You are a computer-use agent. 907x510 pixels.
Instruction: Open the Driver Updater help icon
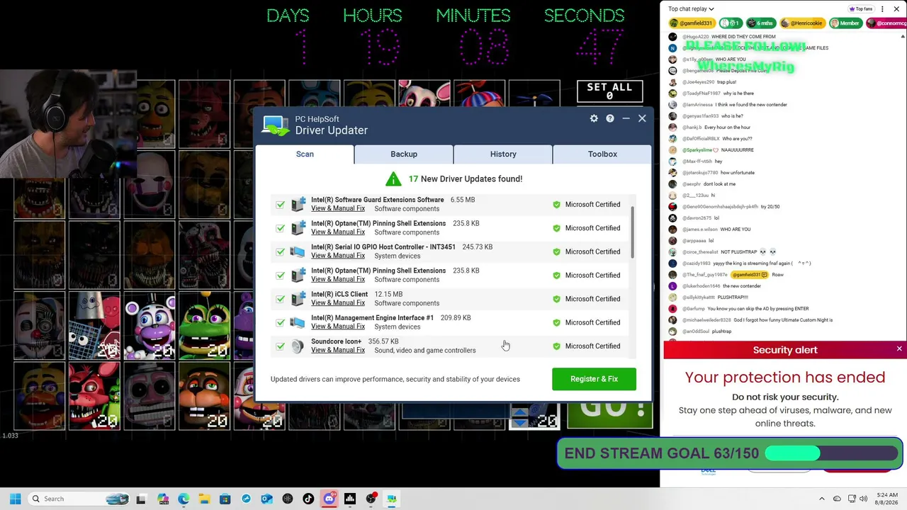coord(609,118)
